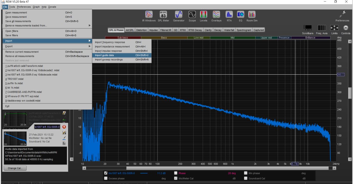This screenshot has height=184, width=353.
Task: Toggle the Excess phase checkbox
Action: coord(106,178)
